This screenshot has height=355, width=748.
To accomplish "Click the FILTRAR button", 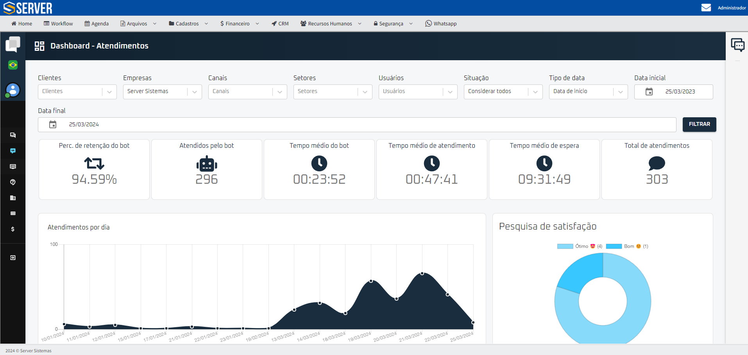I will pyautogui.click(x=699, y=124).
